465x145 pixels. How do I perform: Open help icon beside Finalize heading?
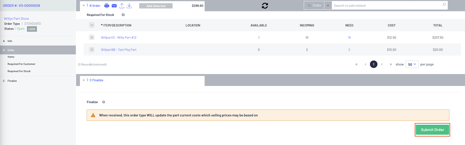pos(104,102)
